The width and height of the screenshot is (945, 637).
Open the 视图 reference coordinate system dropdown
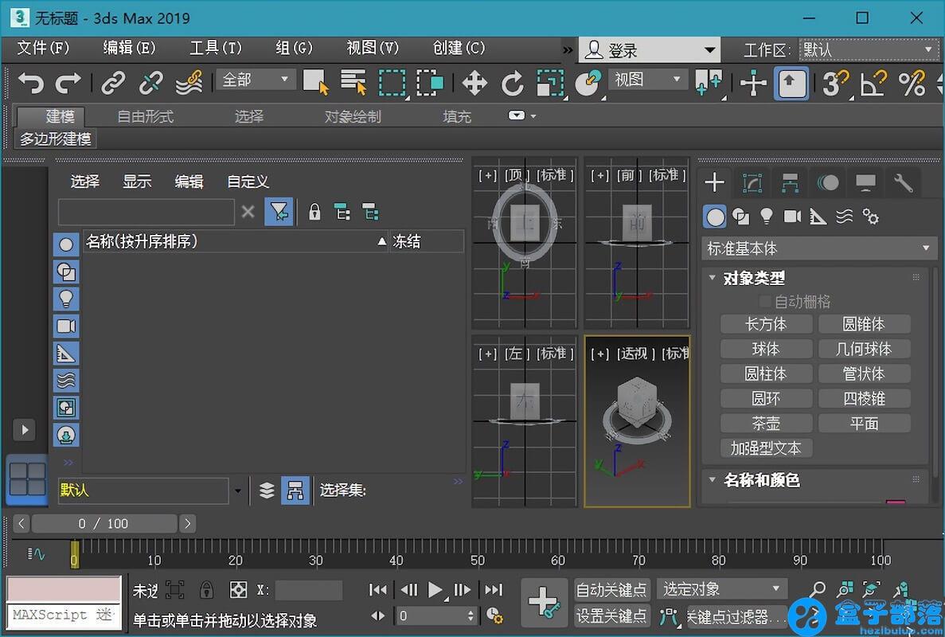(648, 80)
